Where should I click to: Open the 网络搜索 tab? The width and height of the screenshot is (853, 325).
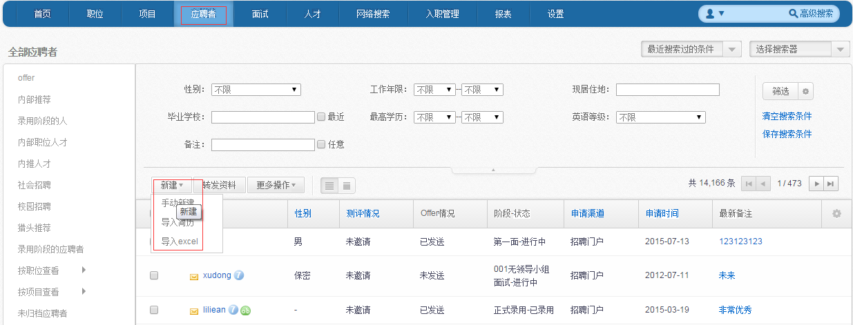pyautogui.click(x=373, y=14)
